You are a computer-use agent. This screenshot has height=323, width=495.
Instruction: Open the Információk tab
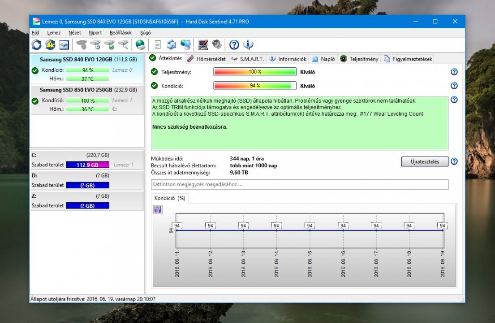pyautogui.click(x=288, y=59)
